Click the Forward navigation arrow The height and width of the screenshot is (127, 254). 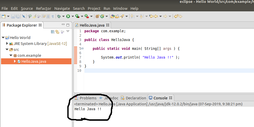point(165,16)
